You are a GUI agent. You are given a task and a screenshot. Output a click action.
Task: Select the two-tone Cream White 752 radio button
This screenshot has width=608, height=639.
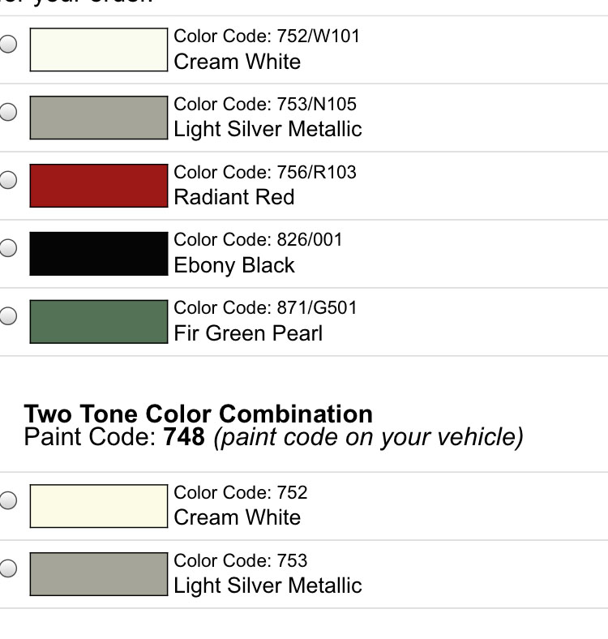click(x=7, y=500)
